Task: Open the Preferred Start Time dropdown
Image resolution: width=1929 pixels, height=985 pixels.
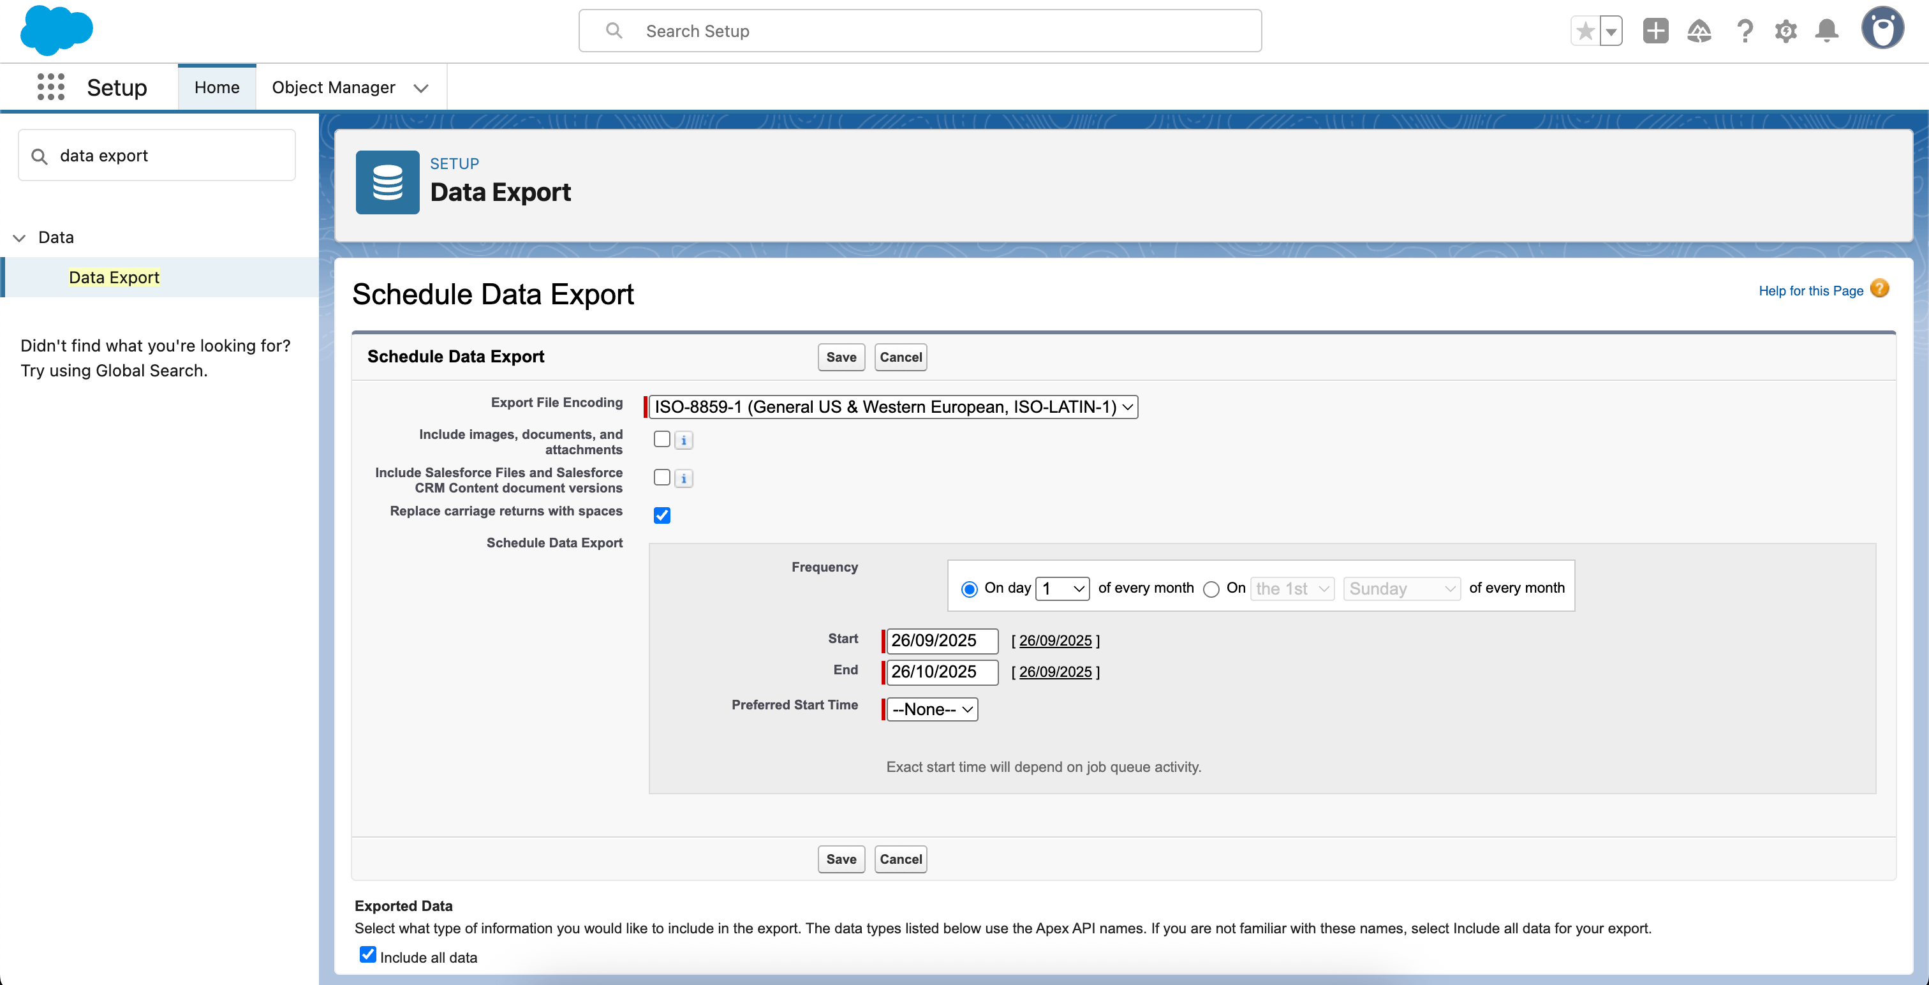Action: tap(929, 709)
